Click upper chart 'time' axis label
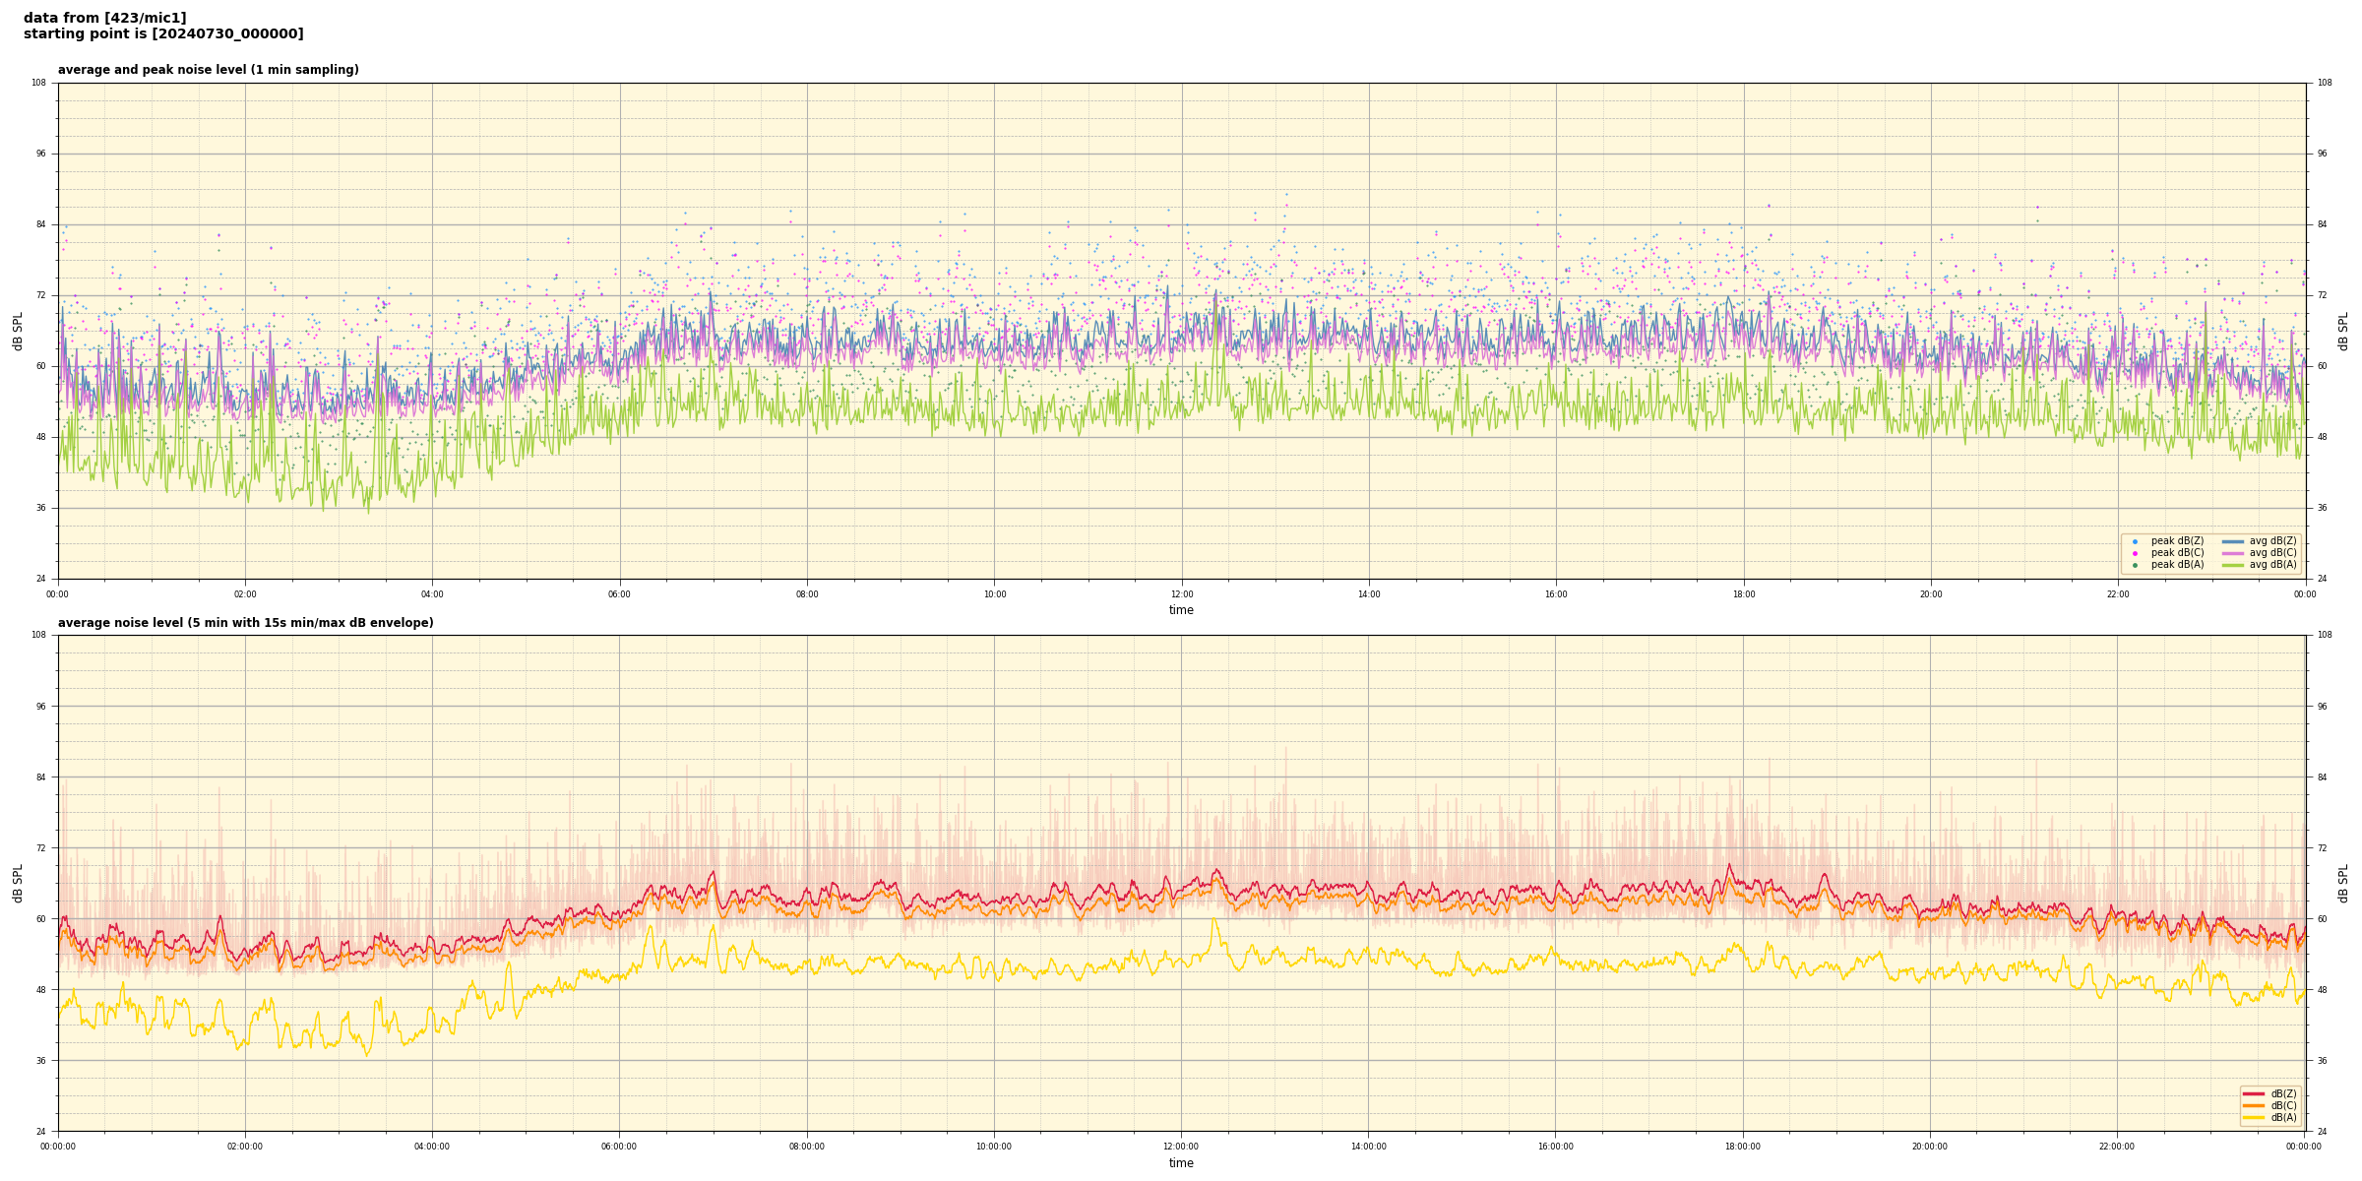 point(1181,610)
